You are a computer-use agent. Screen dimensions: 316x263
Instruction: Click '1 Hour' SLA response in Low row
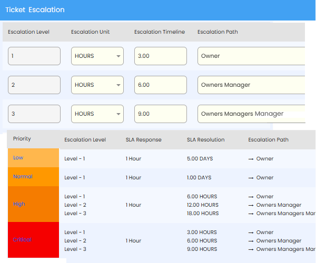coord(133,158)
